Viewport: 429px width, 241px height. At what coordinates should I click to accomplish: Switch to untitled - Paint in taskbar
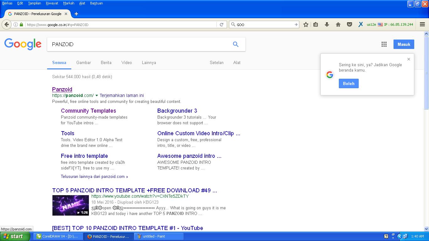(159, 236)
